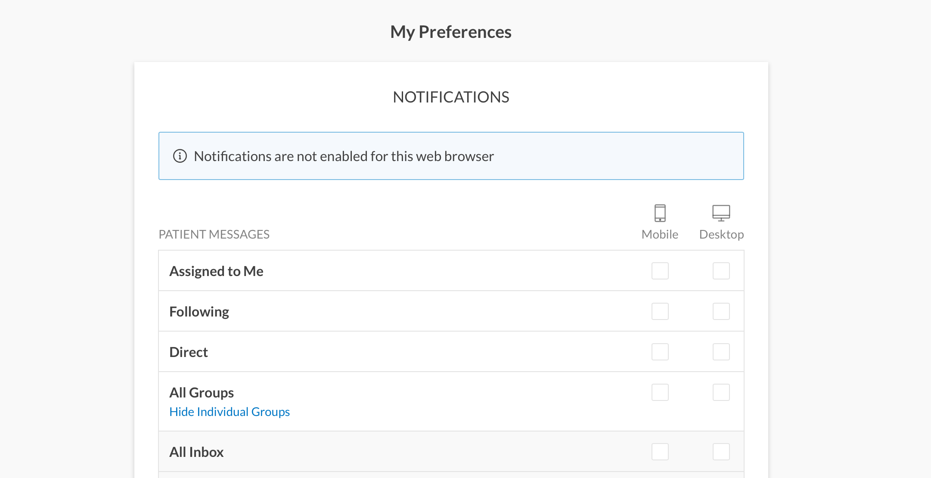Click the Desktop column label
The width and height of the screenshot is (931, 478).
pyautogui.click(x=721, y=234)
